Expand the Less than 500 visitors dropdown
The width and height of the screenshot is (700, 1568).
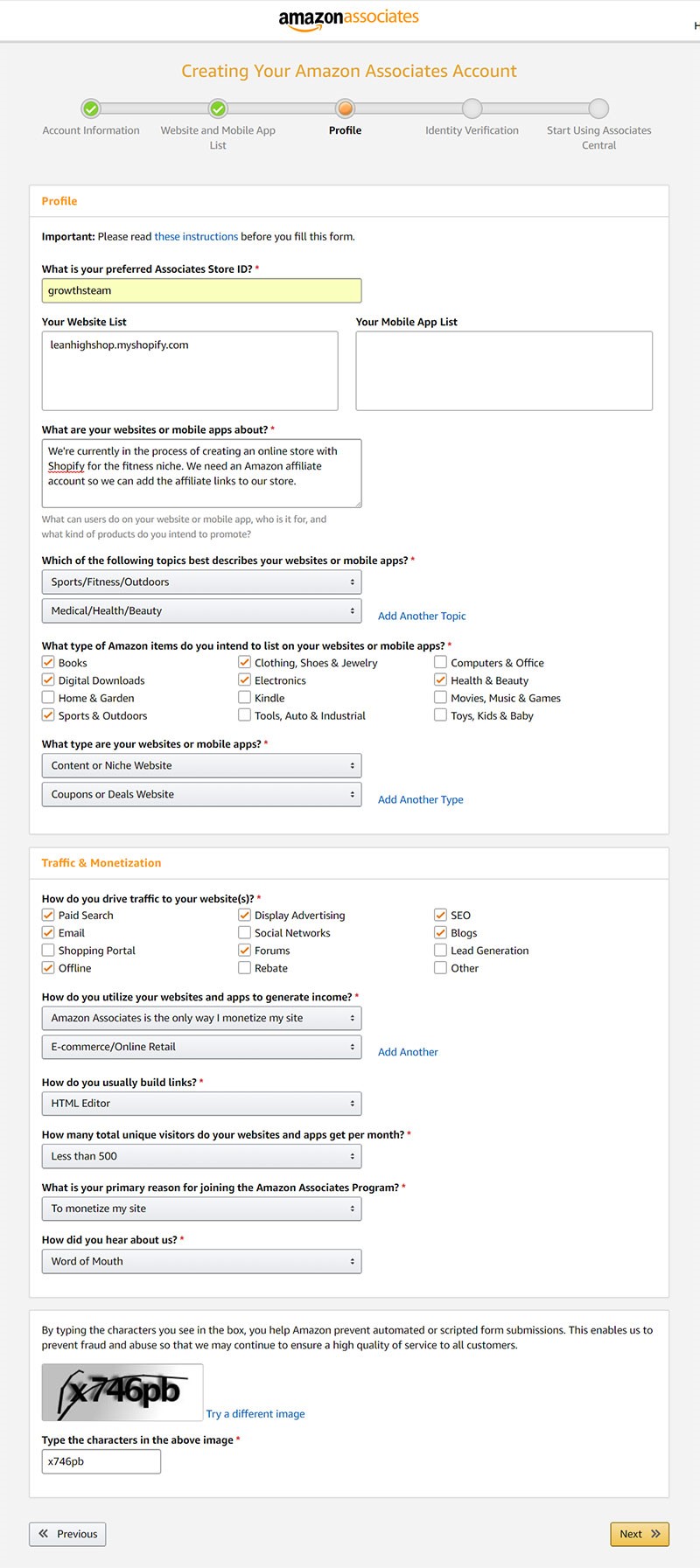(201, 1155)
